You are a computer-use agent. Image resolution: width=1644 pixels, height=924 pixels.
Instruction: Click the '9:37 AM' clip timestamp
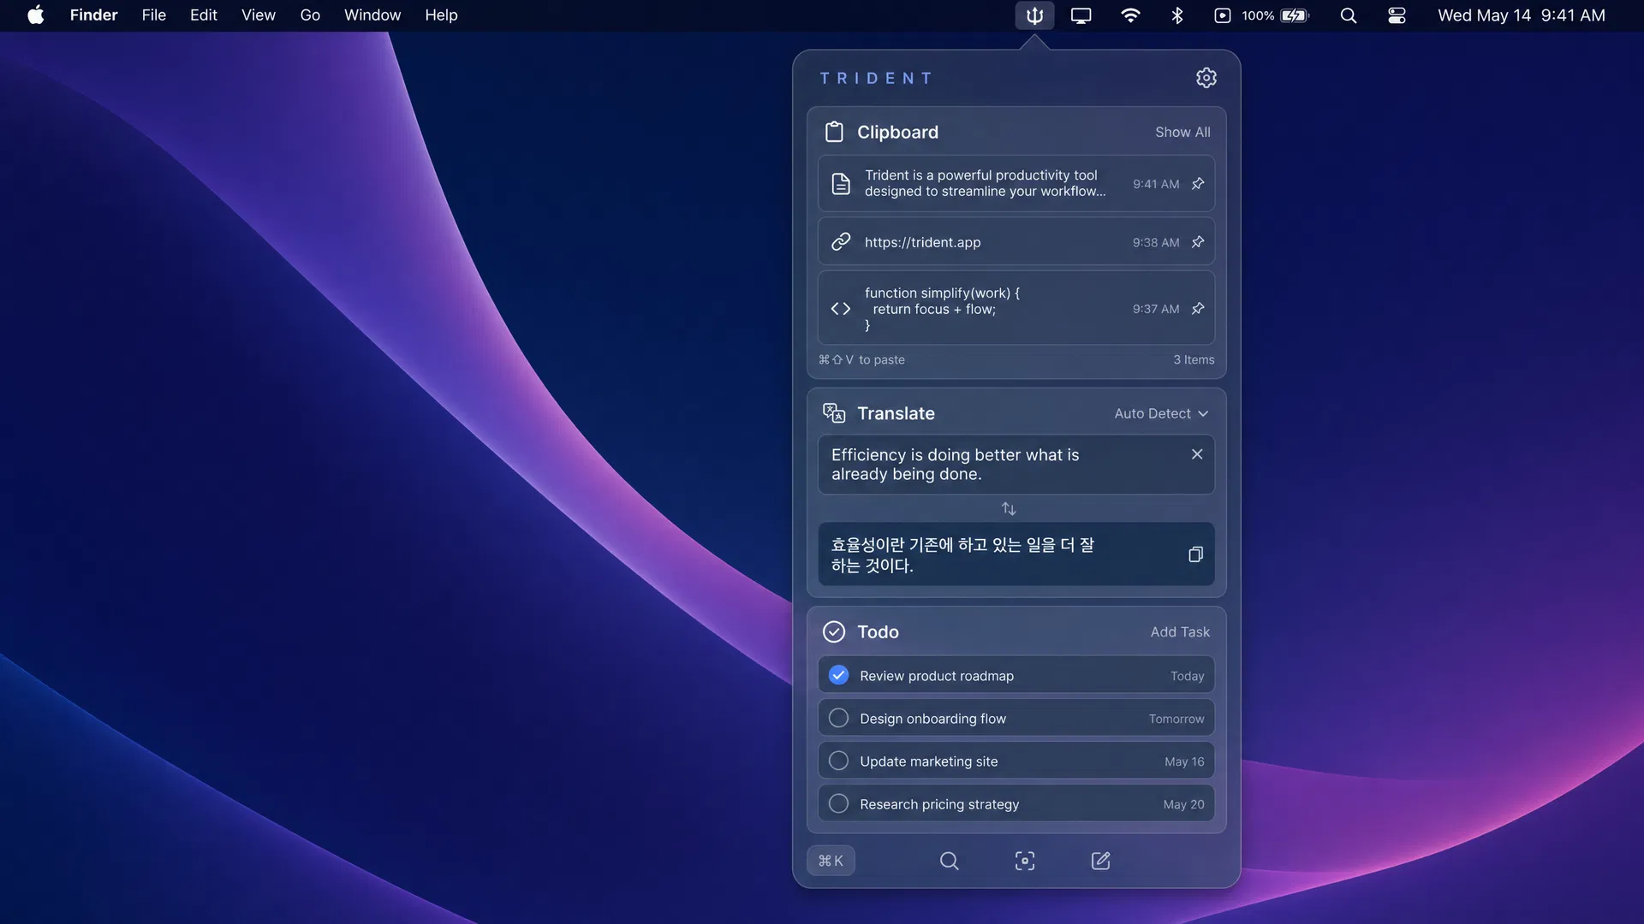coord(1156,309)
